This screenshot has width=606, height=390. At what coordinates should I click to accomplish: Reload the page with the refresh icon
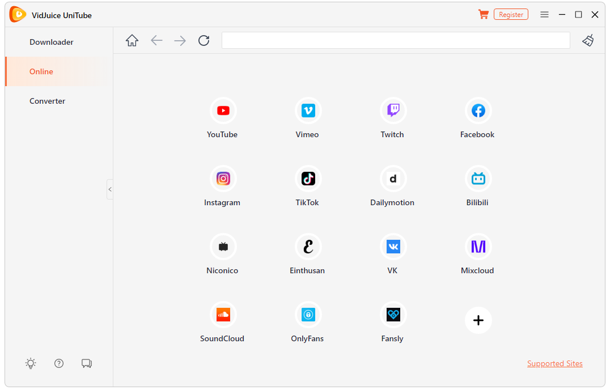(x=204, y=40)
